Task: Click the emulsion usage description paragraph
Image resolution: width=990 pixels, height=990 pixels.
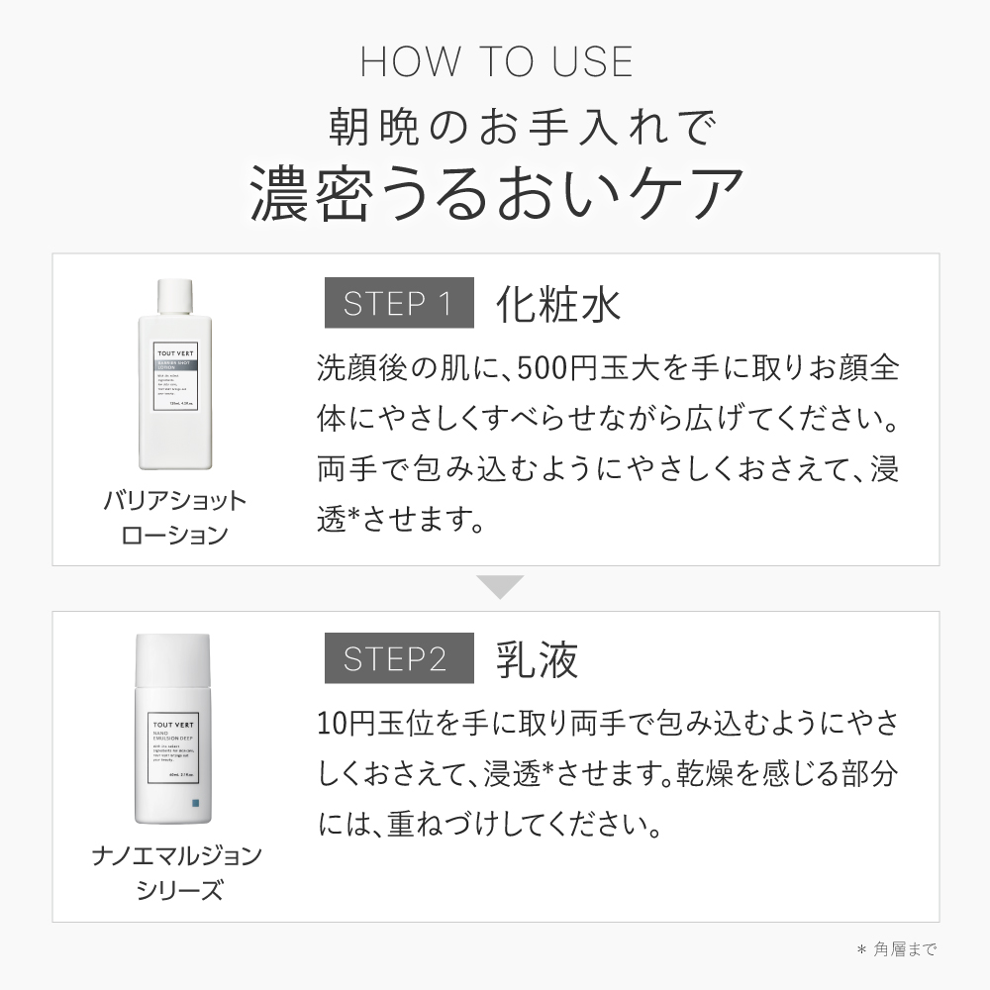Action: (x=608, y=774)
